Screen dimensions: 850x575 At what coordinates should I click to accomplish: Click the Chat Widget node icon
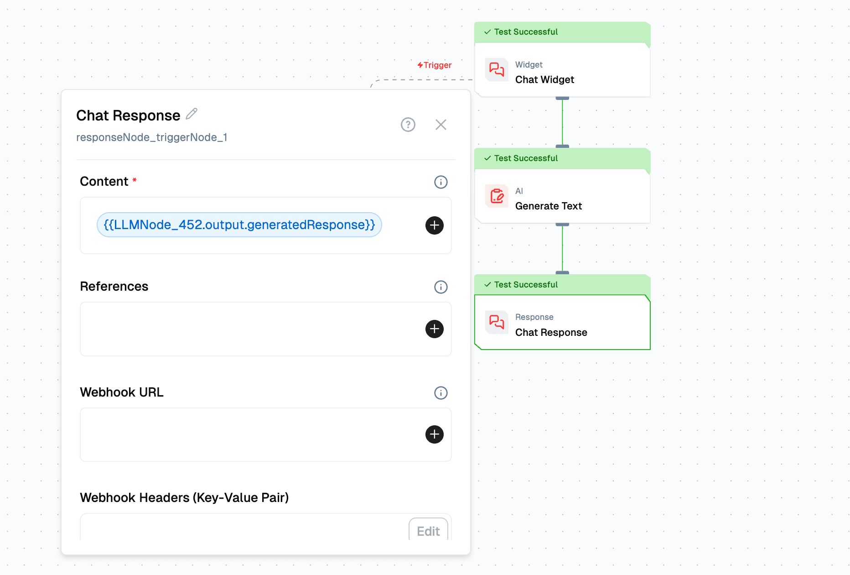[x=497, y=70]
